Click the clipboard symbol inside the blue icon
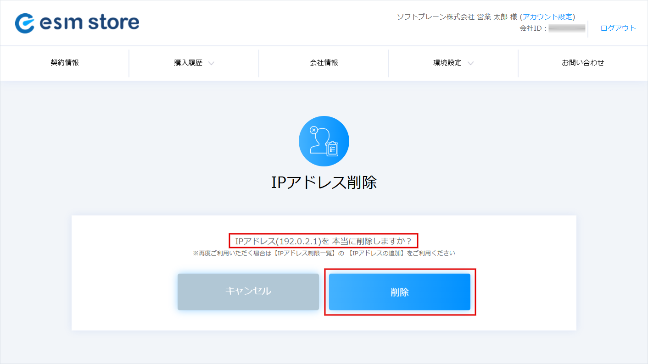 [332, 149]
